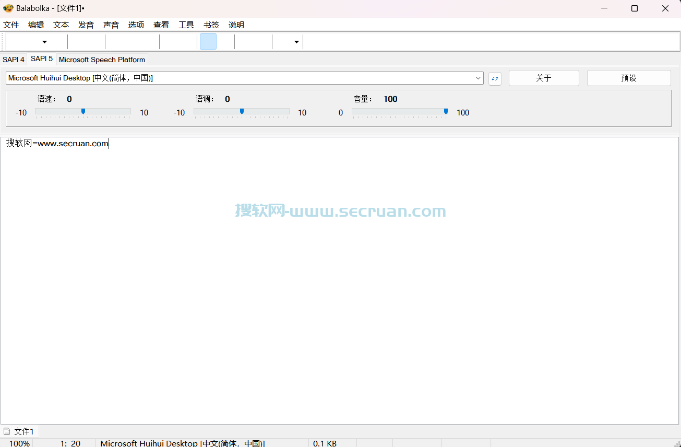
Task: Click the 1: 20 cursor position in status bar
Action: 70,443
